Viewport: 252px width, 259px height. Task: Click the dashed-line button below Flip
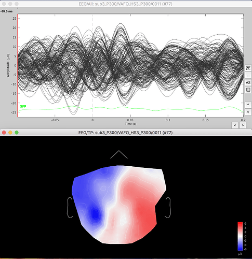[248, 76]
